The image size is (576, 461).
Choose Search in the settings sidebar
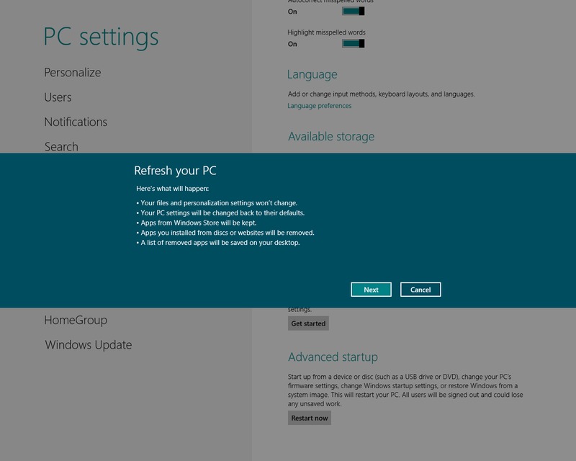(61, 146)
